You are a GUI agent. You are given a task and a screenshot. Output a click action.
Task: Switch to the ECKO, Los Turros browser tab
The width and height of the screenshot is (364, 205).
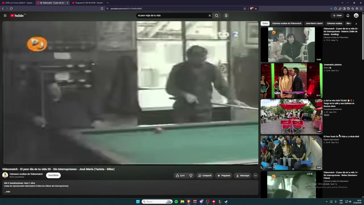pyautogui.click(x=18, y=3)
